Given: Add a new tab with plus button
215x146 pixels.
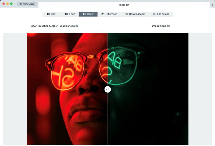Looking at the screenshot, I should point(212,5).
